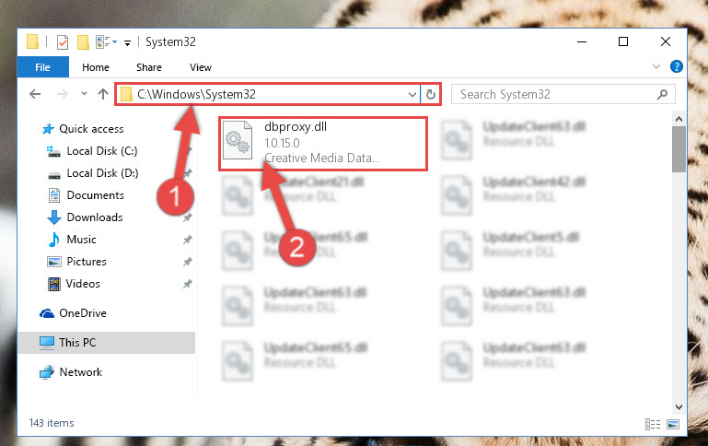Viewport: 708px width, 446px height.
Task: Open Customize Quick Access Toolbar dropdown
Action: click(128, 43)
